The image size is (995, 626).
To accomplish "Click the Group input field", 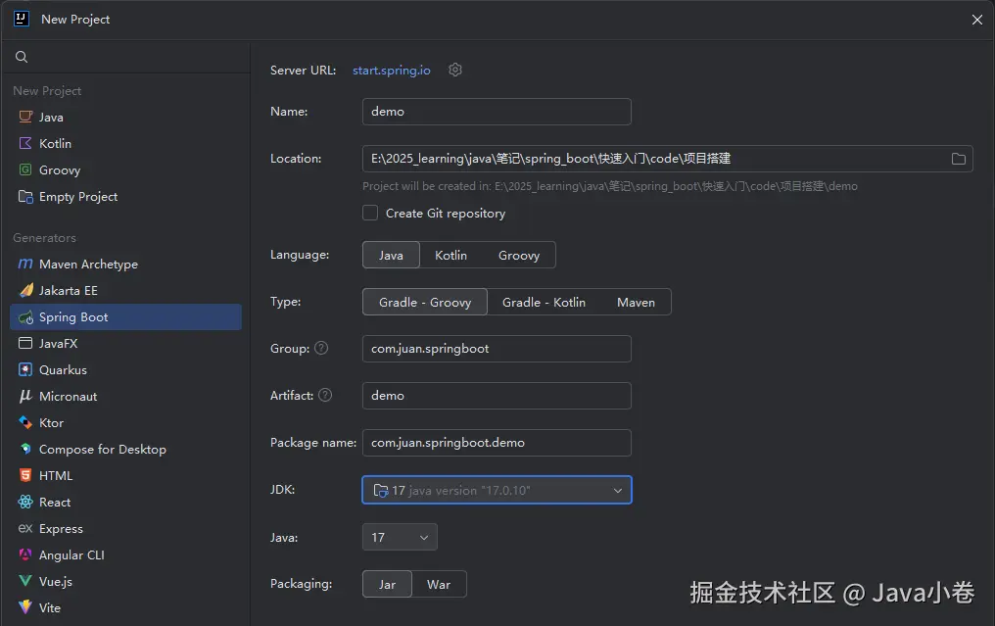I will click(x=497, y=349).
